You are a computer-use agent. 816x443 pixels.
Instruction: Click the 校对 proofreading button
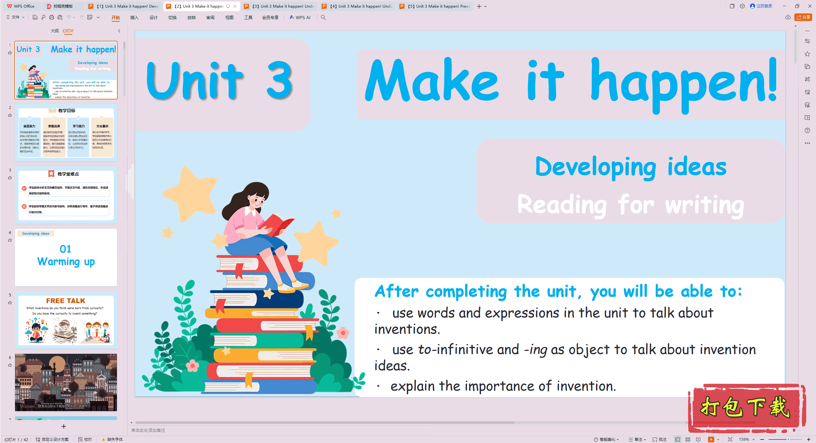pyautogui.click(x=85, y=439)
